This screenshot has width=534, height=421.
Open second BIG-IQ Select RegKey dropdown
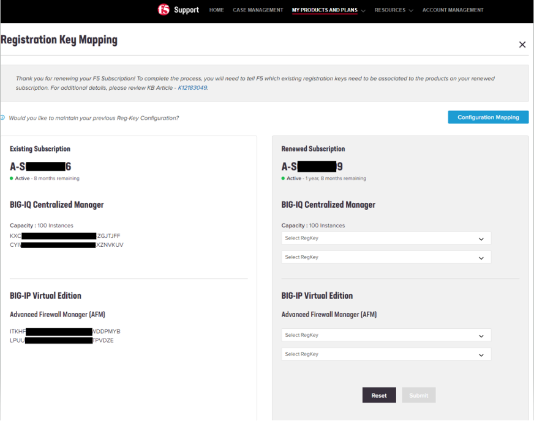[386, 257]
